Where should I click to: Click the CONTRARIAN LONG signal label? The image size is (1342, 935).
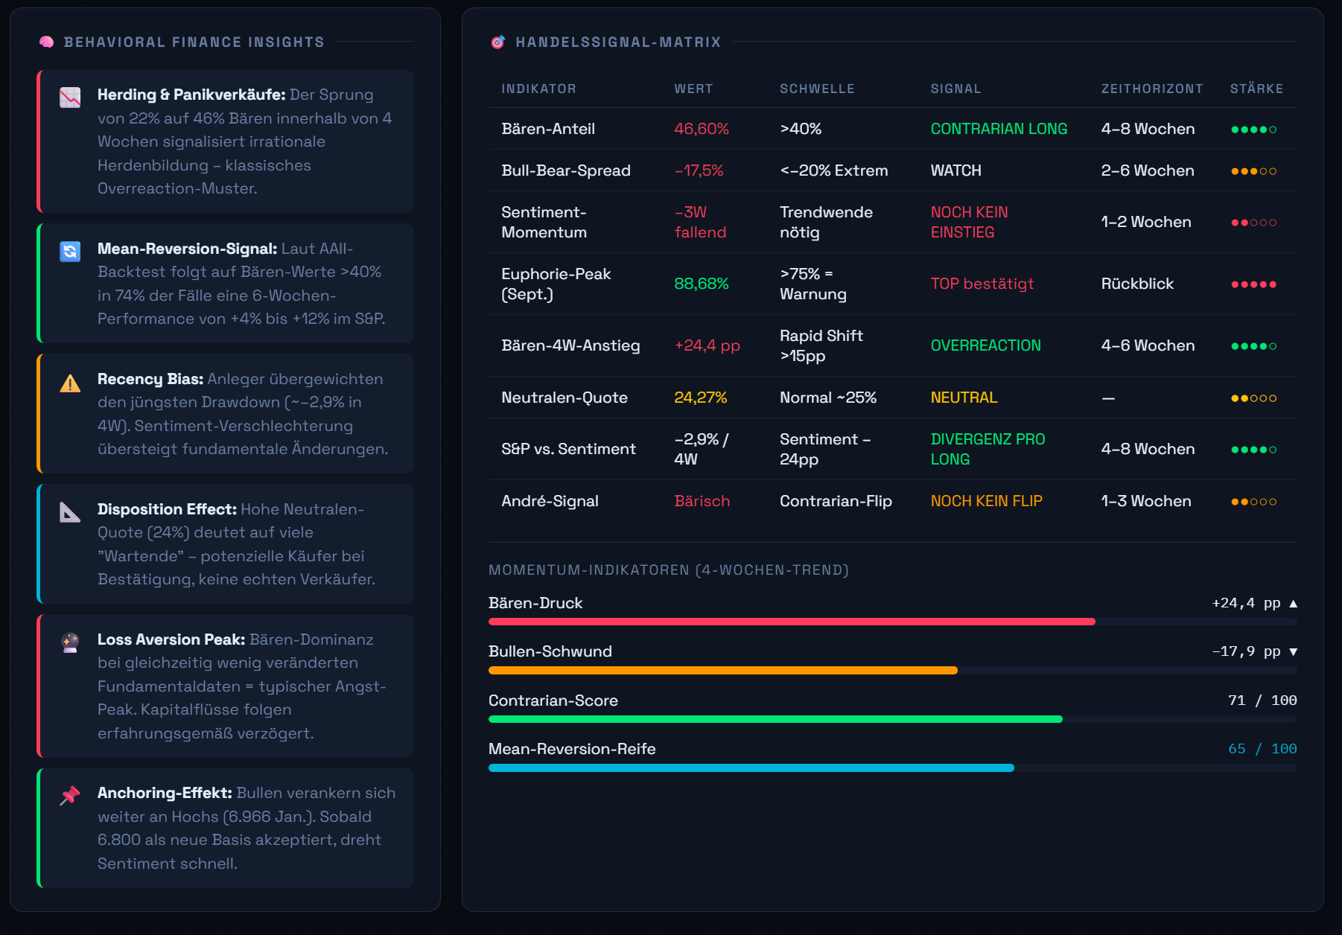tap(999, 129)
